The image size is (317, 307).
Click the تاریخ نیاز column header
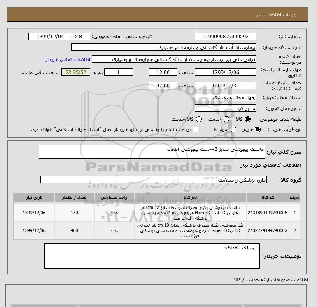[34, 197]
